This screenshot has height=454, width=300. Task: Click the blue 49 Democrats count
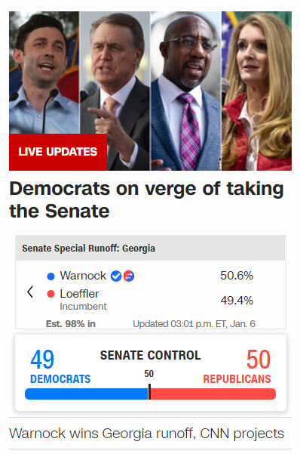(42, 360)
